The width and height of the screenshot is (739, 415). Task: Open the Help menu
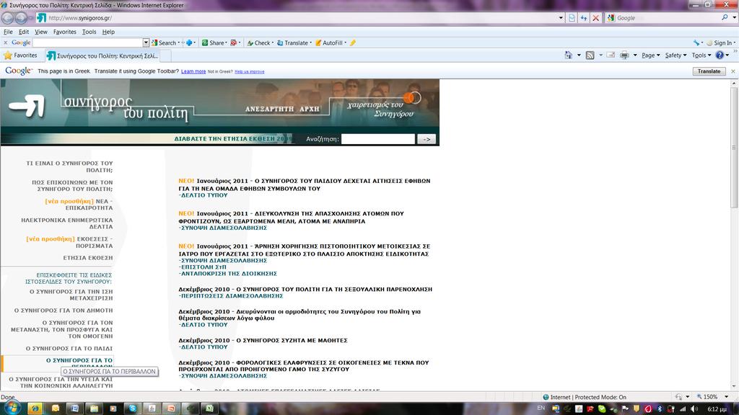point(108,32)
